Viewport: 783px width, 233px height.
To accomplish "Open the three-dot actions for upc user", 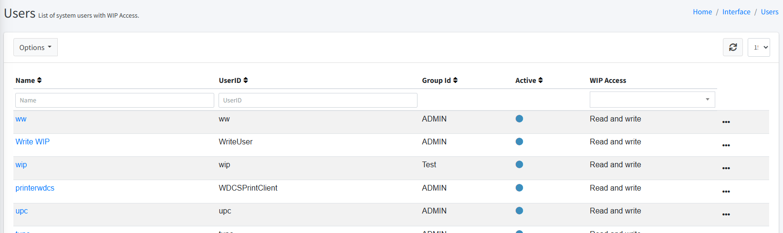I will coord(726,214).
